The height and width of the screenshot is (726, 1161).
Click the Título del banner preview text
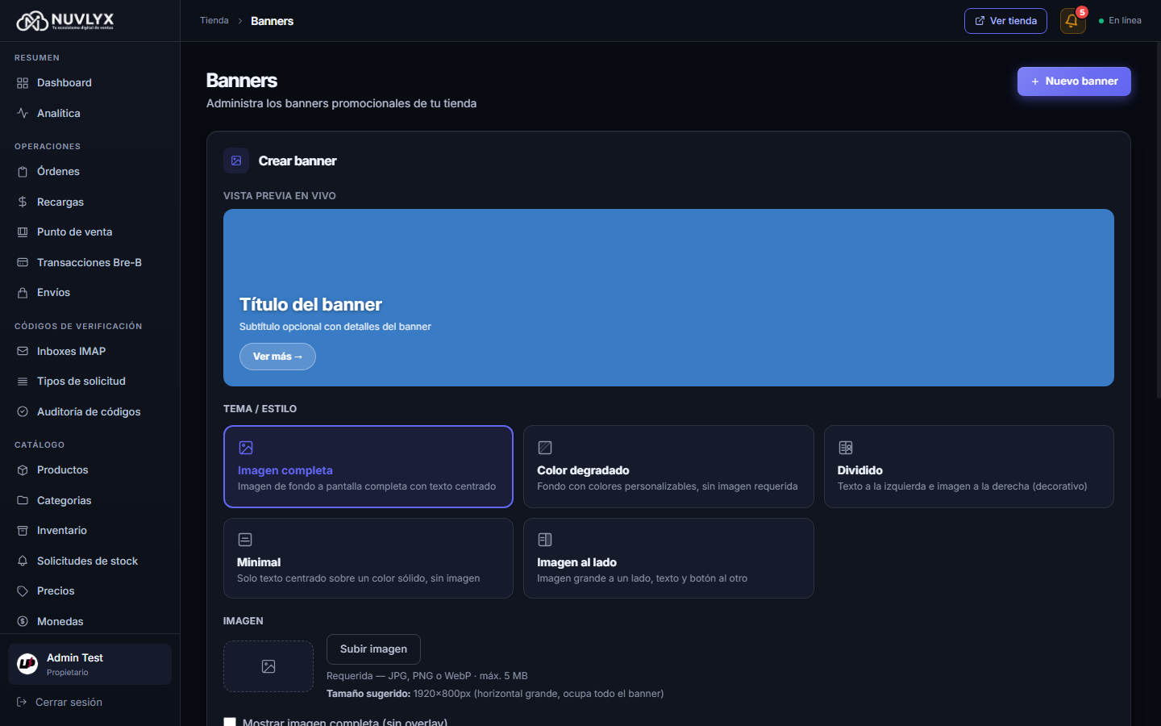[x=310, y=305]
